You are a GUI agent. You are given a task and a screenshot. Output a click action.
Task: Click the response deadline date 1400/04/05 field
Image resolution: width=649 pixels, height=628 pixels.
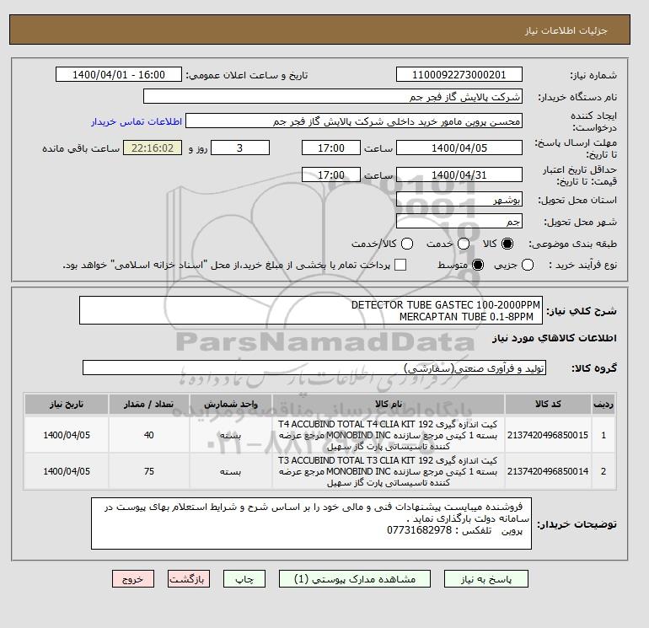(x=459, y=148)
